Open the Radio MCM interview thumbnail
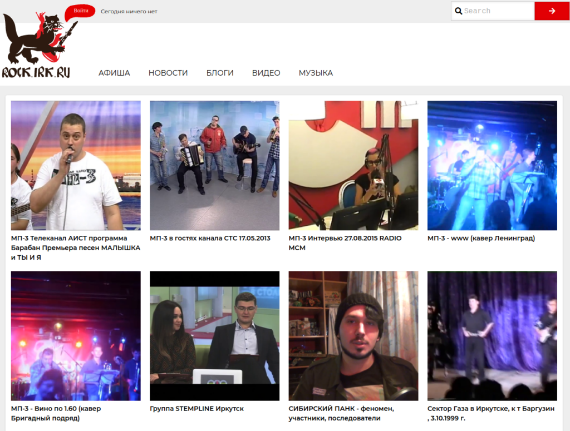 click(x=353, y=166)
